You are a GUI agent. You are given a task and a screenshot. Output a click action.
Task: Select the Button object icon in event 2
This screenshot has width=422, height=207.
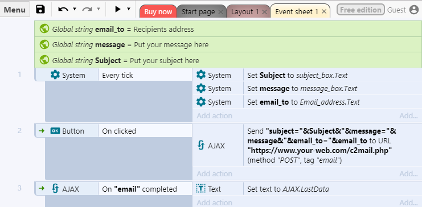click(55, 131)
